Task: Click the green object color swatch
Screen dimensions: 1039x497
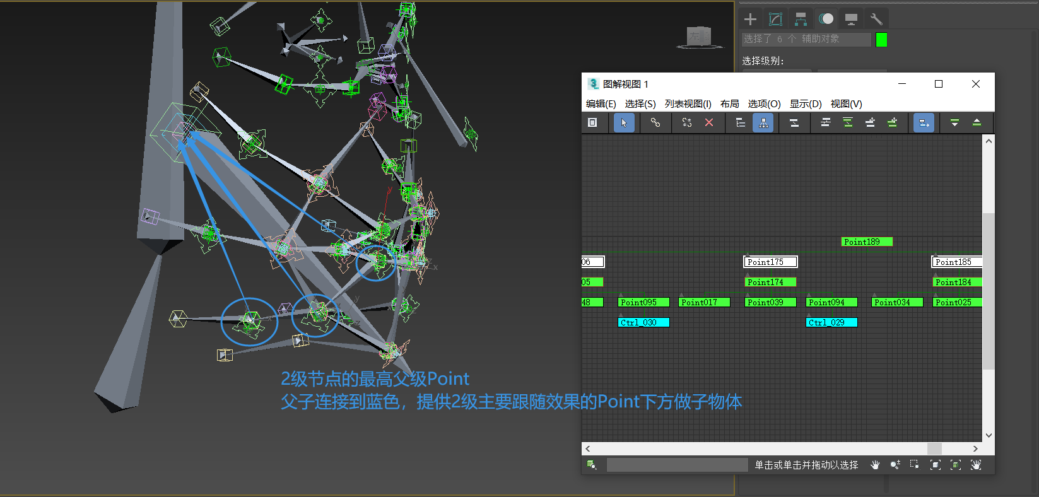Action: (x=881, y=40)
